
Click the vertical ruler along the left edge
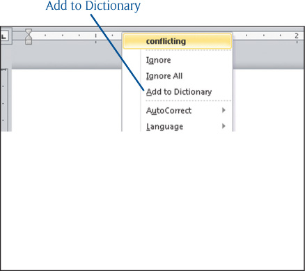tap(3, 100)
